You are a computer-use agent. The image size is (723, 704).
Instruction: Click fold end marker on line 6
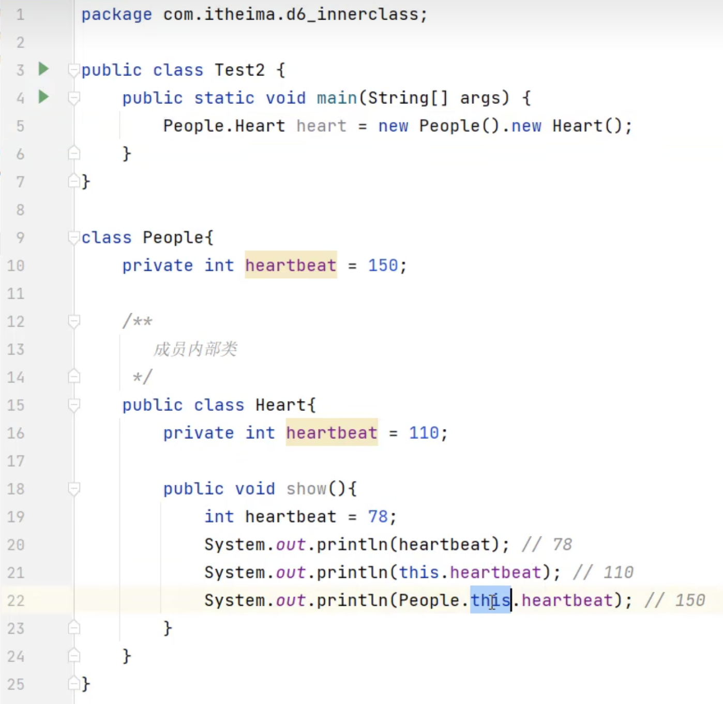(x=74, y=154)
